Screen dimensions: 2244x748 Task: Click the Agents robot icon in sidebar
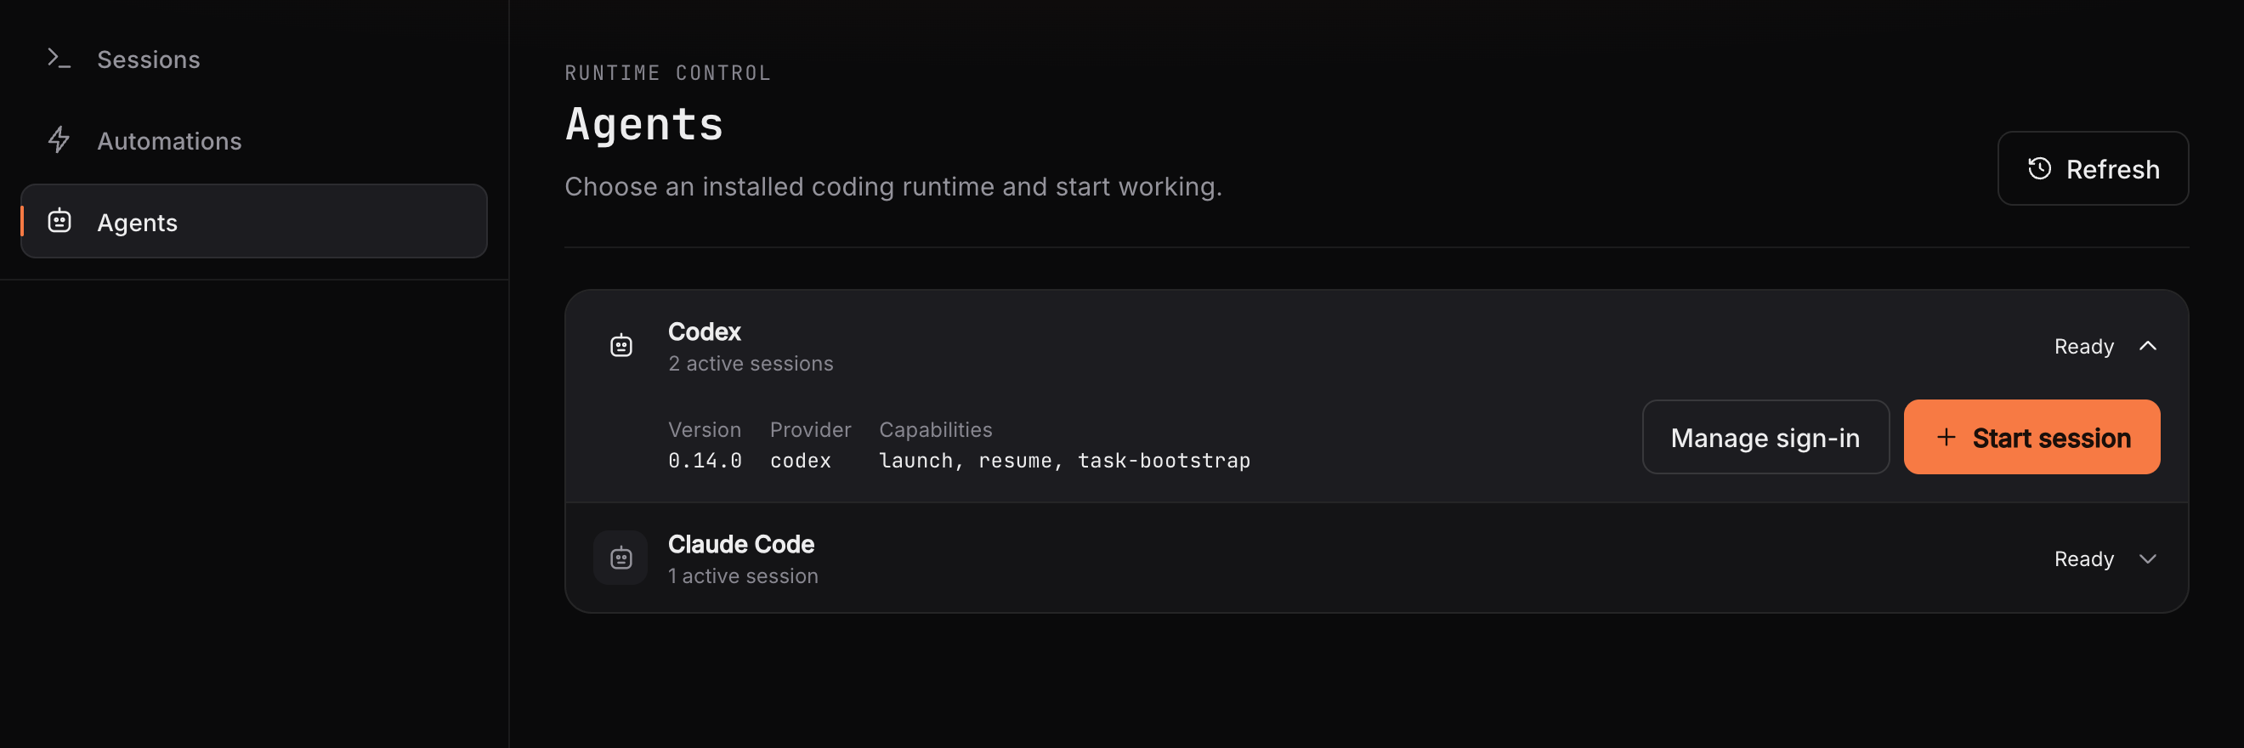pyautogui.click(x=59, y=221)
